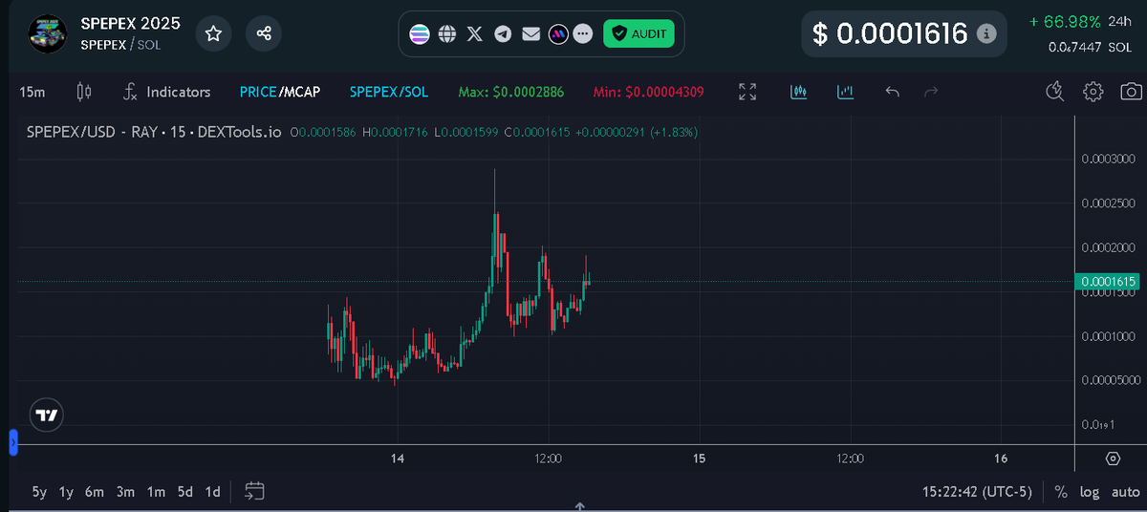
Task: Open the email envelope icon
Action: [530, 33]
